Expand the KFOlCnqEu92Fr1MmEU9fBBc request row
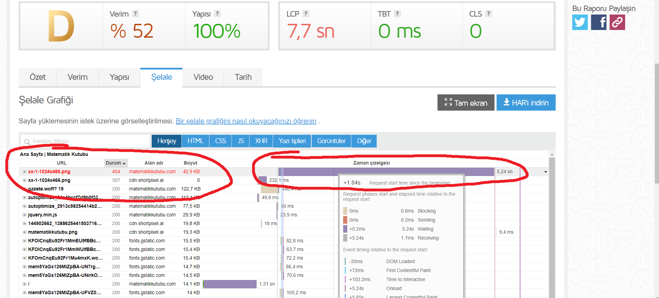The width and height of the screenshot is (659, 298). (x=25, y=241)
